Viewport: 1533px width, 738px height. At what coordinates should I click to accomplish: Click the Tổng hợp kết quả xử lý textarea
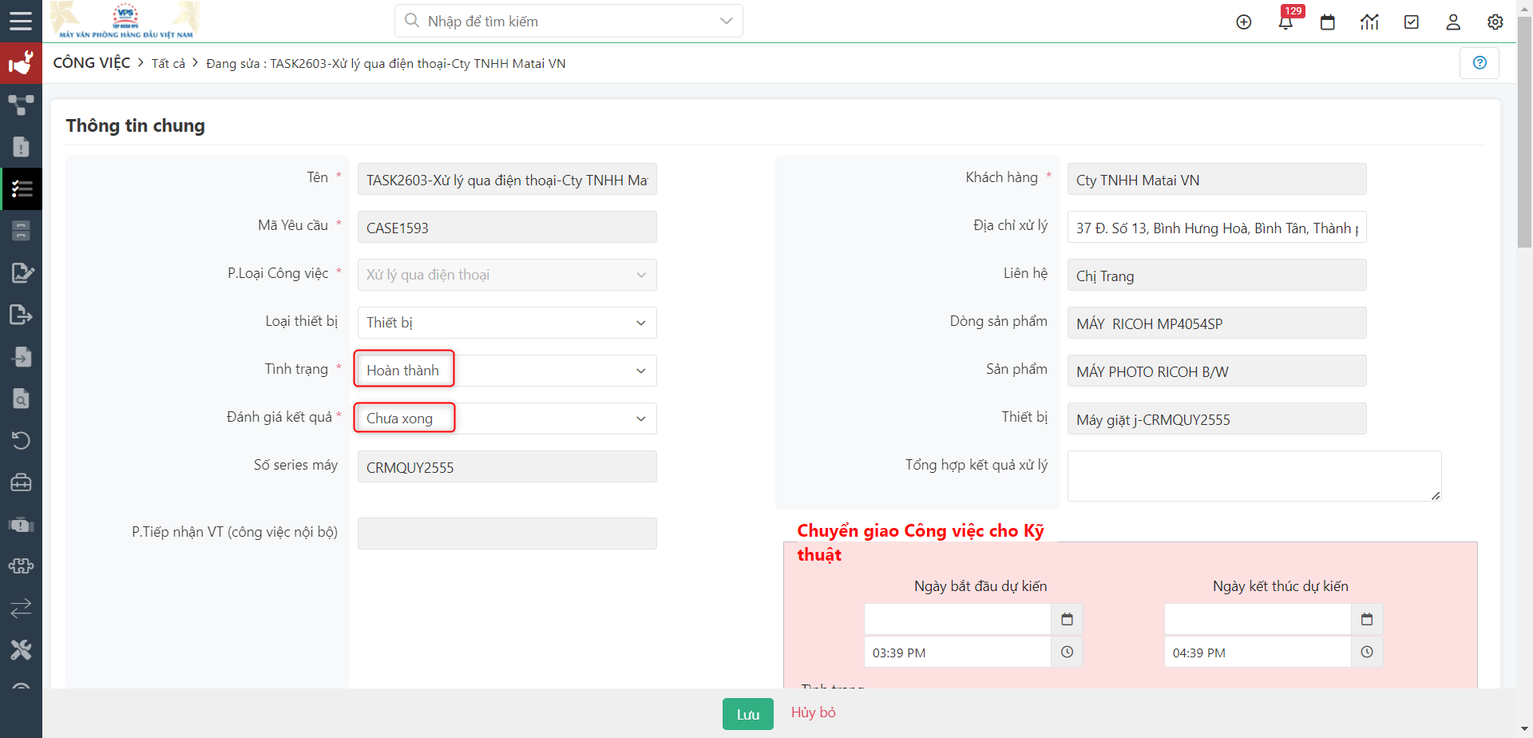coord(1254,476)
